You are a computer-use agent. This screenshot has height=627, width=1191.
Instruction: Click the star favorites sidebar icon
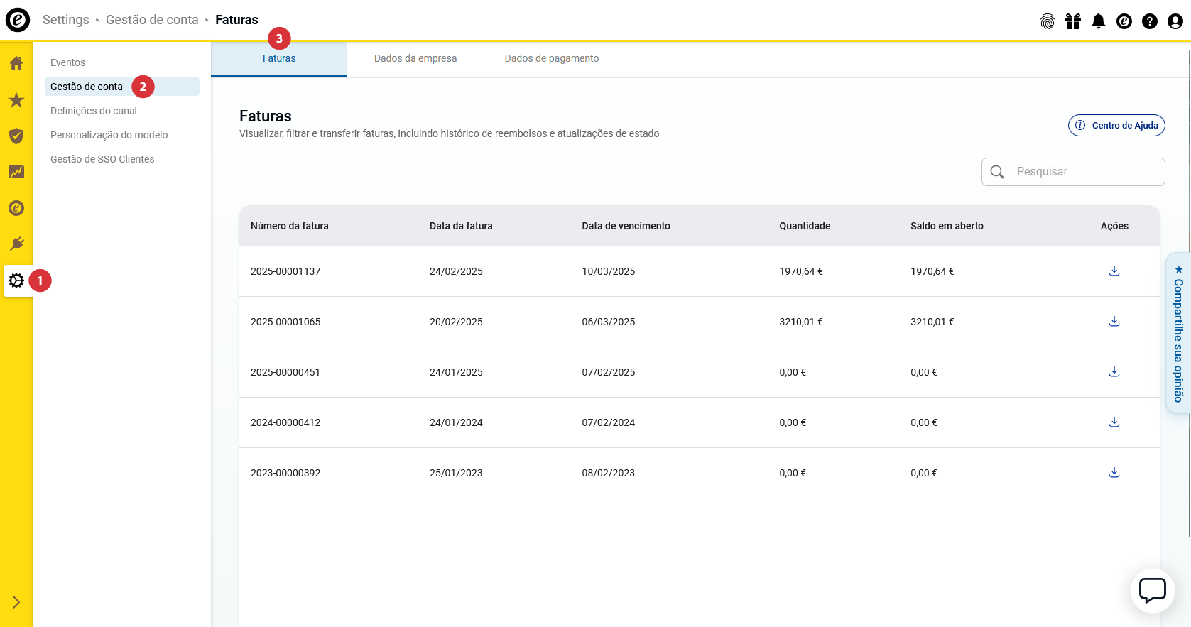16,100
